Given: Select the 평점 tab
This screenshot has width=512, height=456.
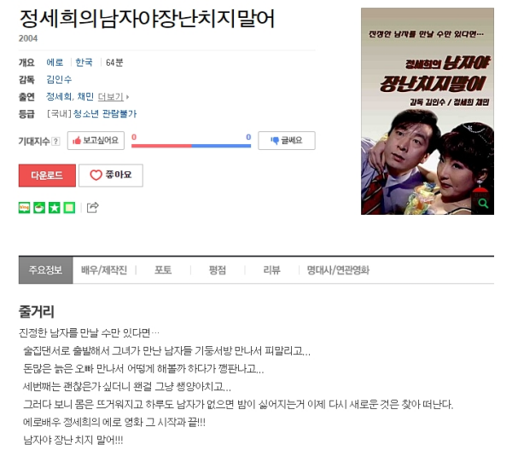Looking at the screenshot, I should pos(217,270).
